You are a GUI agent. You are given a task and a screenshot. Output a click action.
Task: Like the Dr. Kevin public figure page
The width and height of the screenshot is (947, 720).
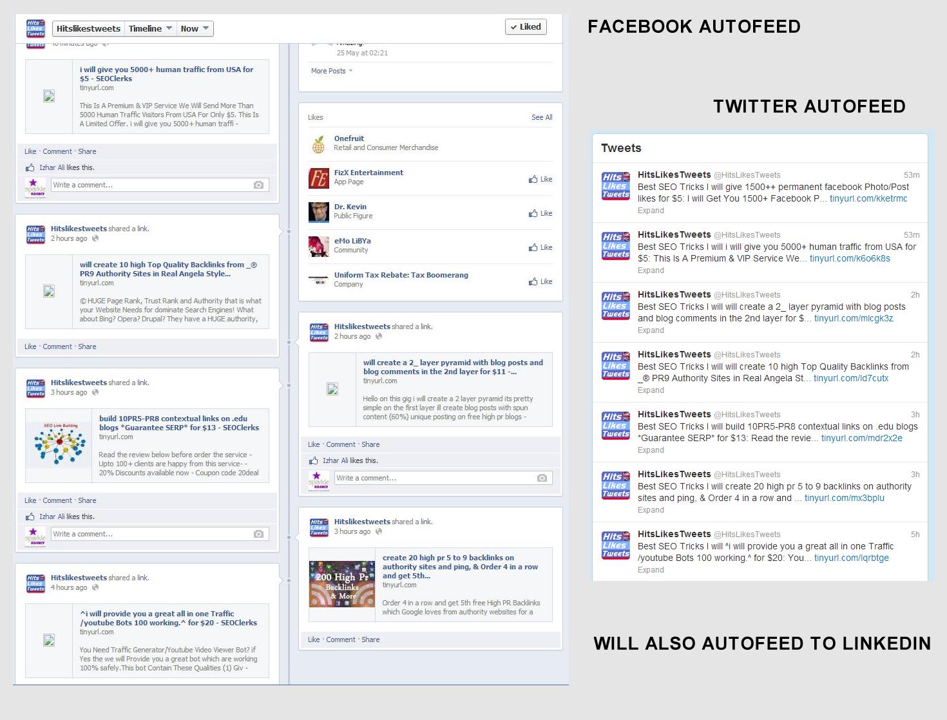tap(540, 213)
